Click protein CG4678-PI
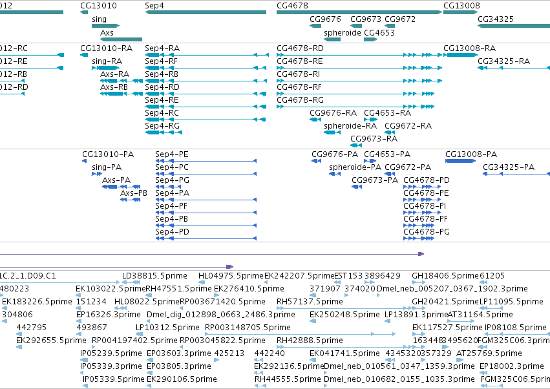Viewport: 550px width, 389px height. pyautogui.click(x=422, y=213)
